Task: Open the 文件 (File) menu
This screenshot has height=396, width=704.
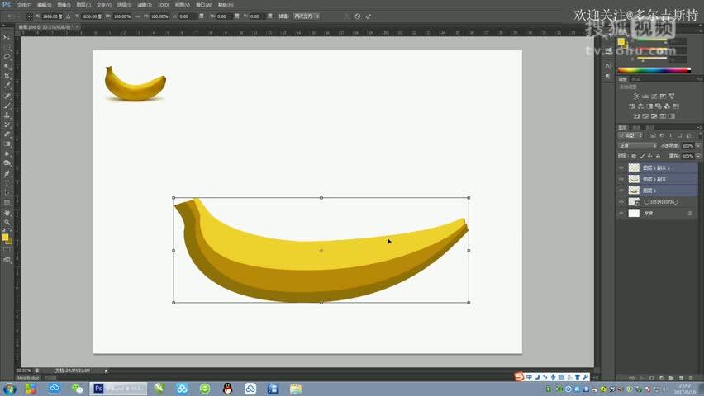Action: tap(24, 4)
